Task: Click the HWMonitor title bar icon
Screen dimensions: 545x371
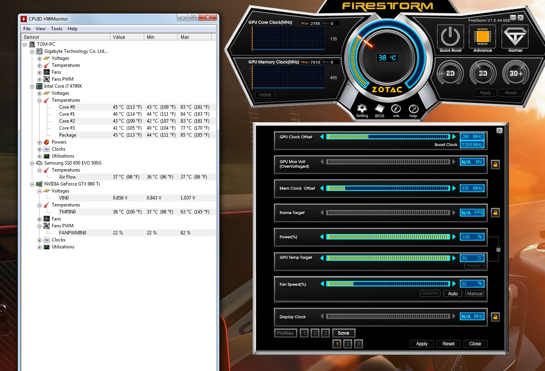Action: coord(24,19)
